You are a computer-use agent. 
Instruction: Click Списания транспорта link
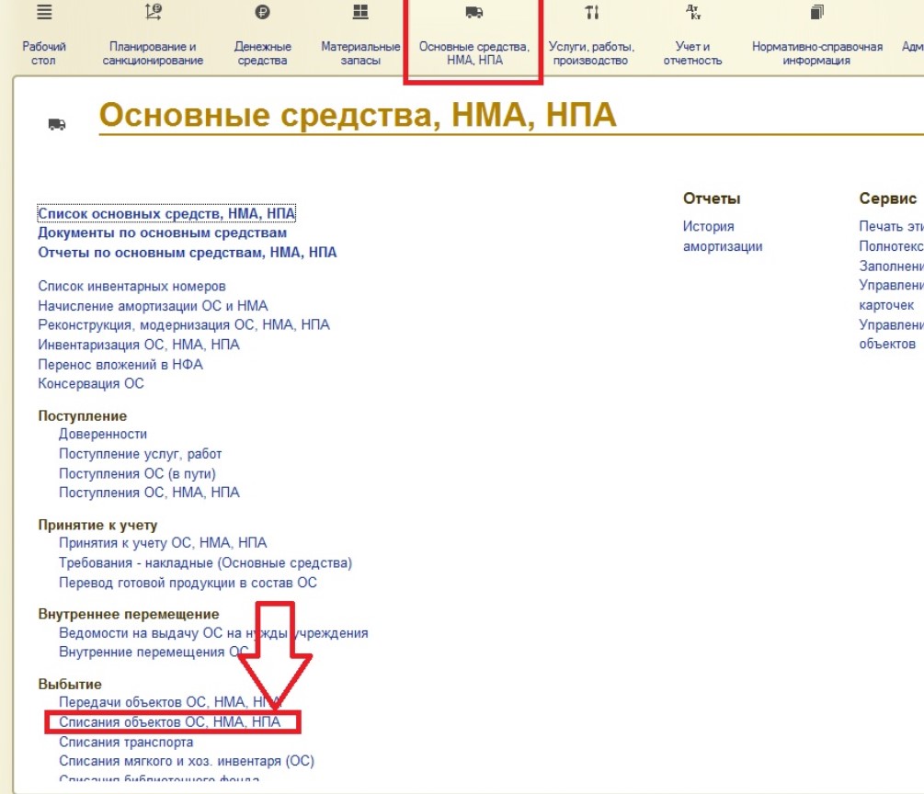[x=126, y=743]
